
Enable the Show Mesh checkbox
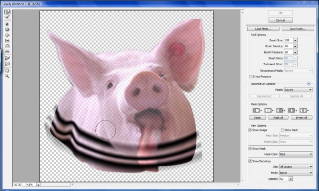coord(282,130)
